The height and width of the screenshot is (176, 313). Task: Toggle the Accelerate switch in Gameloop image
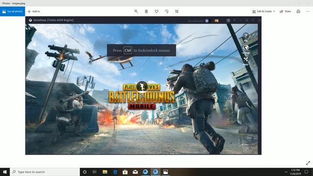(x=207, y=21)
